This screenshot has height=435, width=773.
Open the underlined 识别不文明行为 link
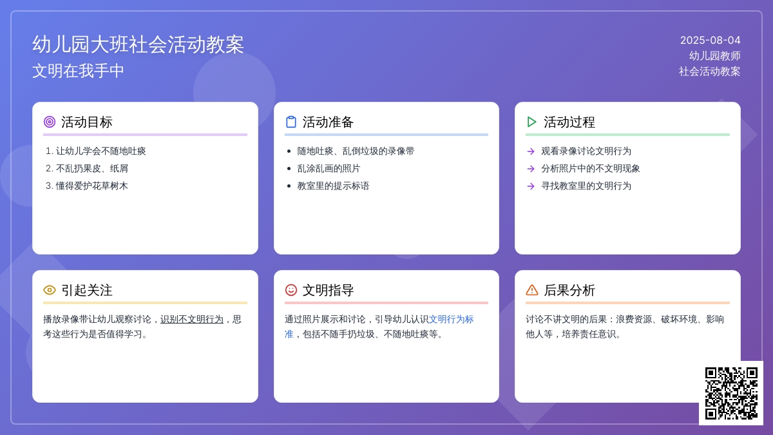[192, 319]
